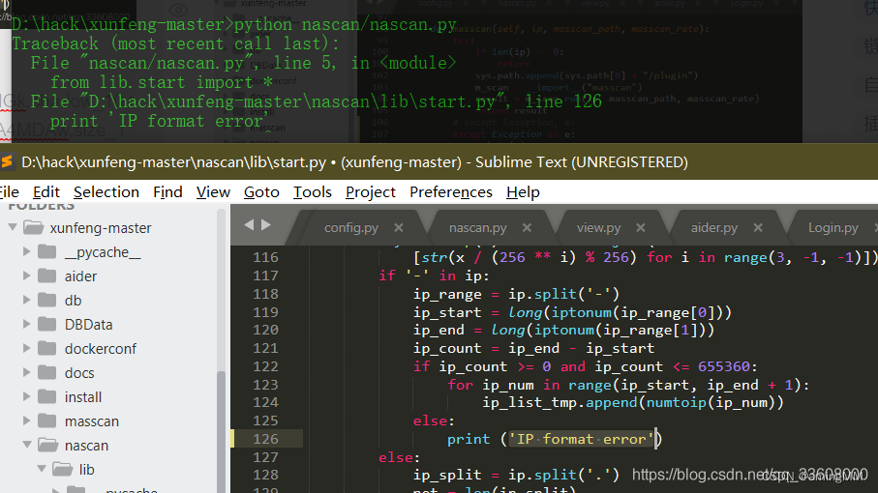The width and height of the screenshot is (878, 493).
Task: Expand the aider folder arrow
Action: click(x=26, y=275)
